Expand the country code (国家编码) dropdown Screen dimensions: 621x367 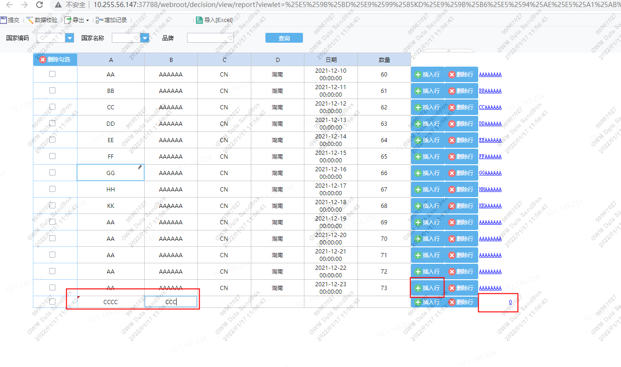point(70,38)
